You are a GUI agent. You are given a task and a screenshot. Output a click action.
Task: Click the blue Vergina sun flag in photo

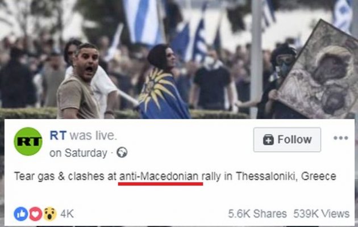point(162,95)
